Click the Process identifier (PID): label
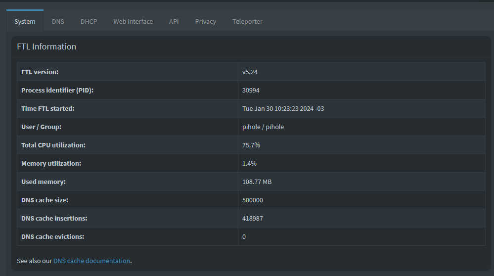Image resolution: width=494 pixels, height=276 pixels. pos(57,91)
